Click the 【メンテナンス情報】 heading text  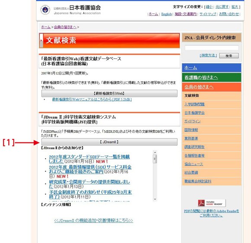tap(56, 205)
